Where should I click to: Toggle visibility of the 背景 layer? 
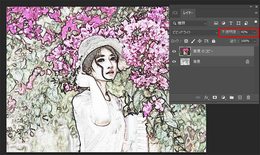175,61
